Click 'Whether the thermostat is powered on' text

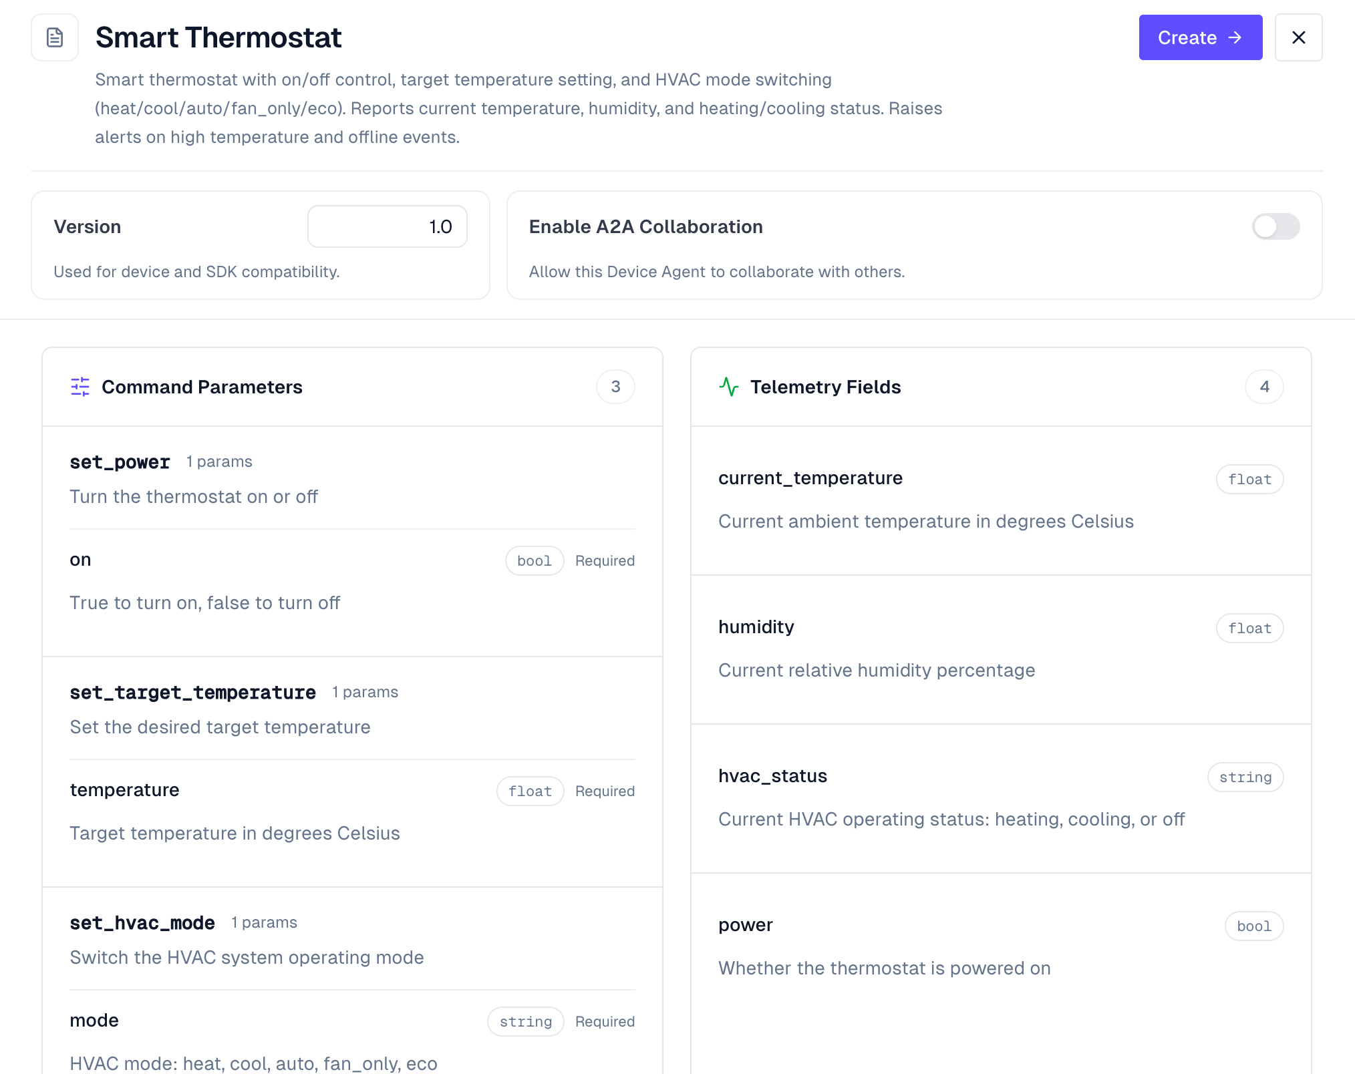885,968
